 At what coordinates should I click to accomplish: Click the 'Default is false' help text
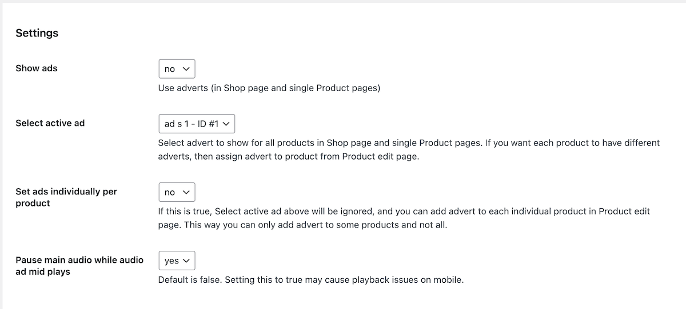click(x=310, y=280)
